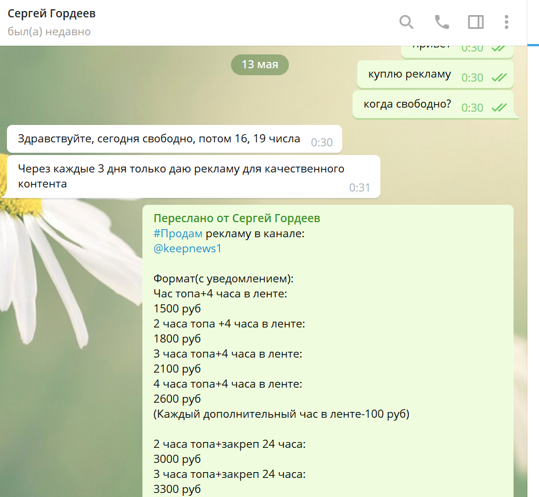The width and height of the screenshot is (539, 497).
Task: Click the '3 часа топа+4 часа в ленте:' line
Action: [x=228, y=354]
